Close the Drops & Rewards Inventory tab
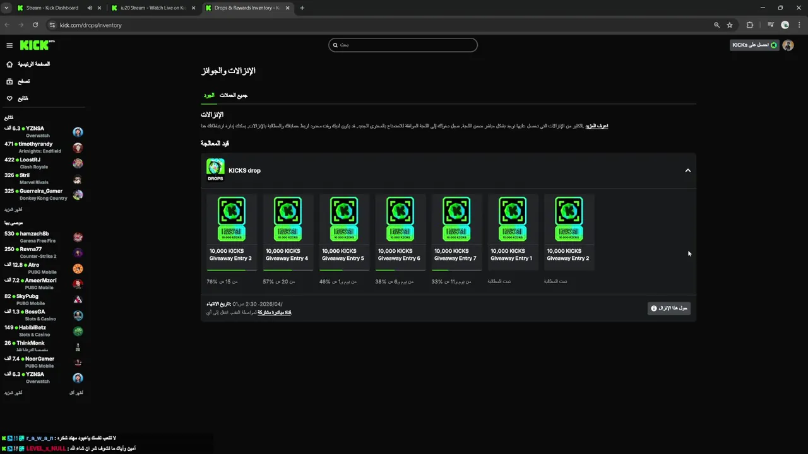The image size is (808, 454). point(286,8)
